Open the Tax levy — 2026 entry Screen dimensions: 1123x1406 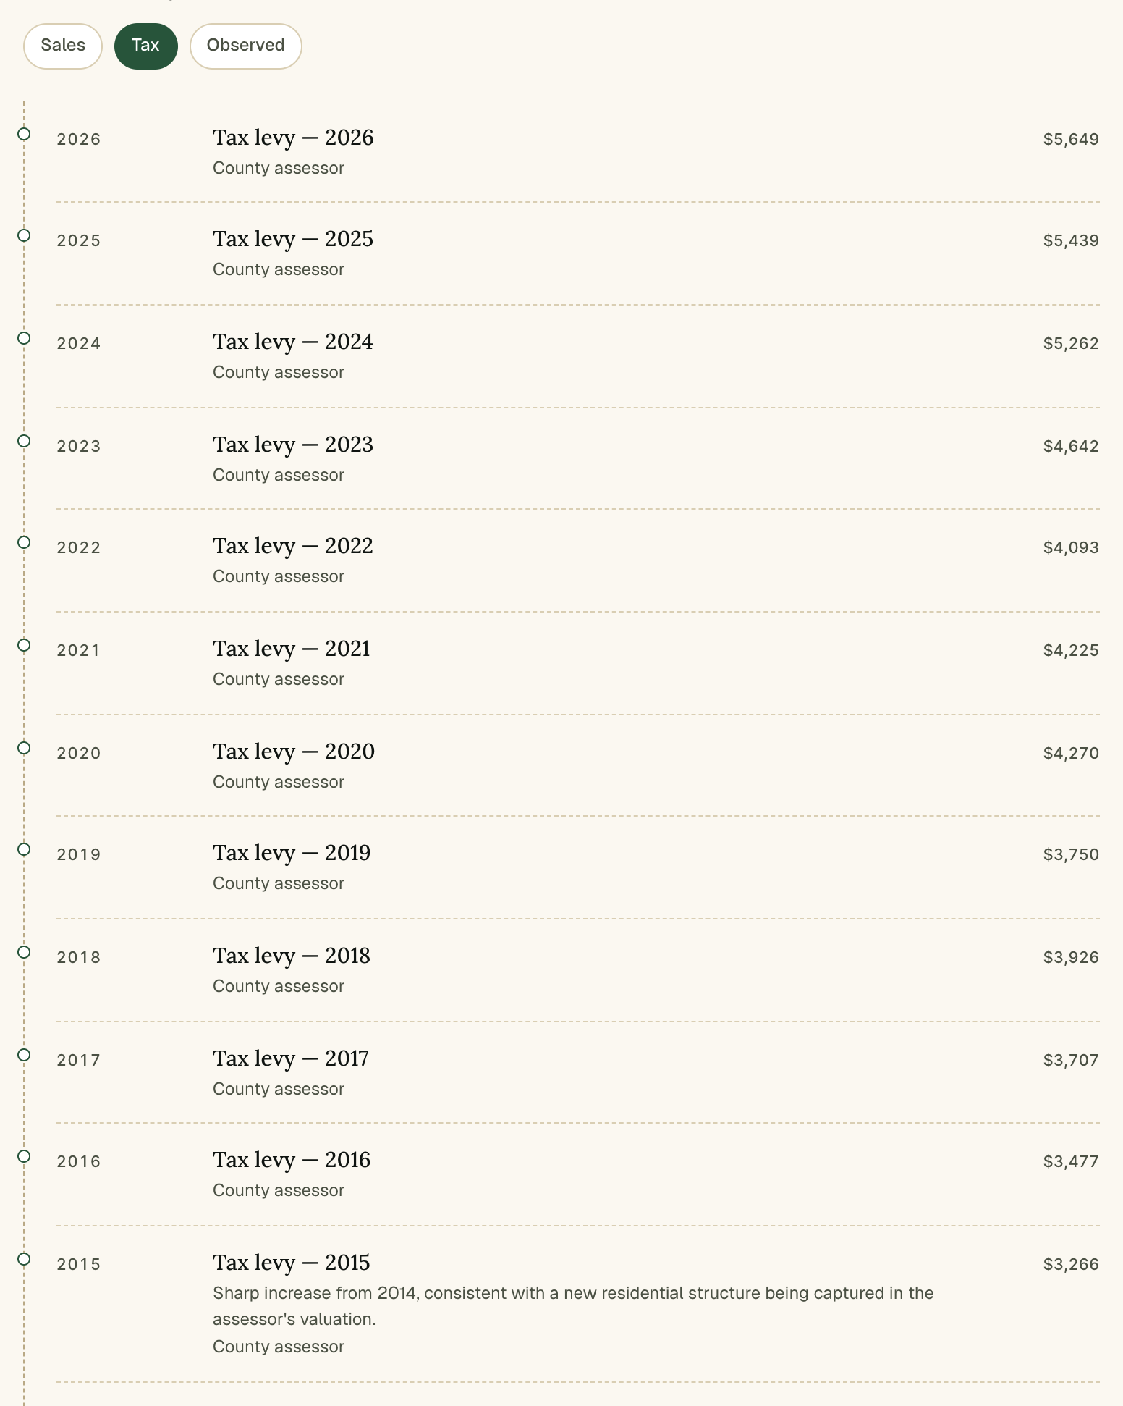(x=293, y=138)
